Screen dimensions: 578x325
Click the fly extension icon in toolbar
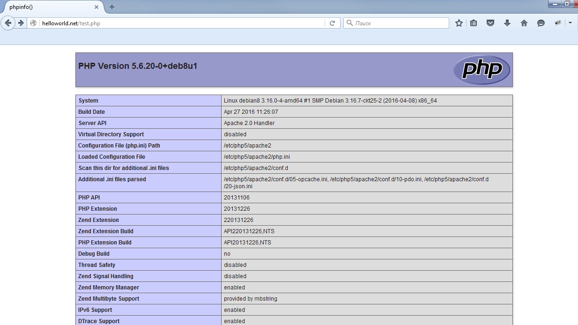coord(558,23)
